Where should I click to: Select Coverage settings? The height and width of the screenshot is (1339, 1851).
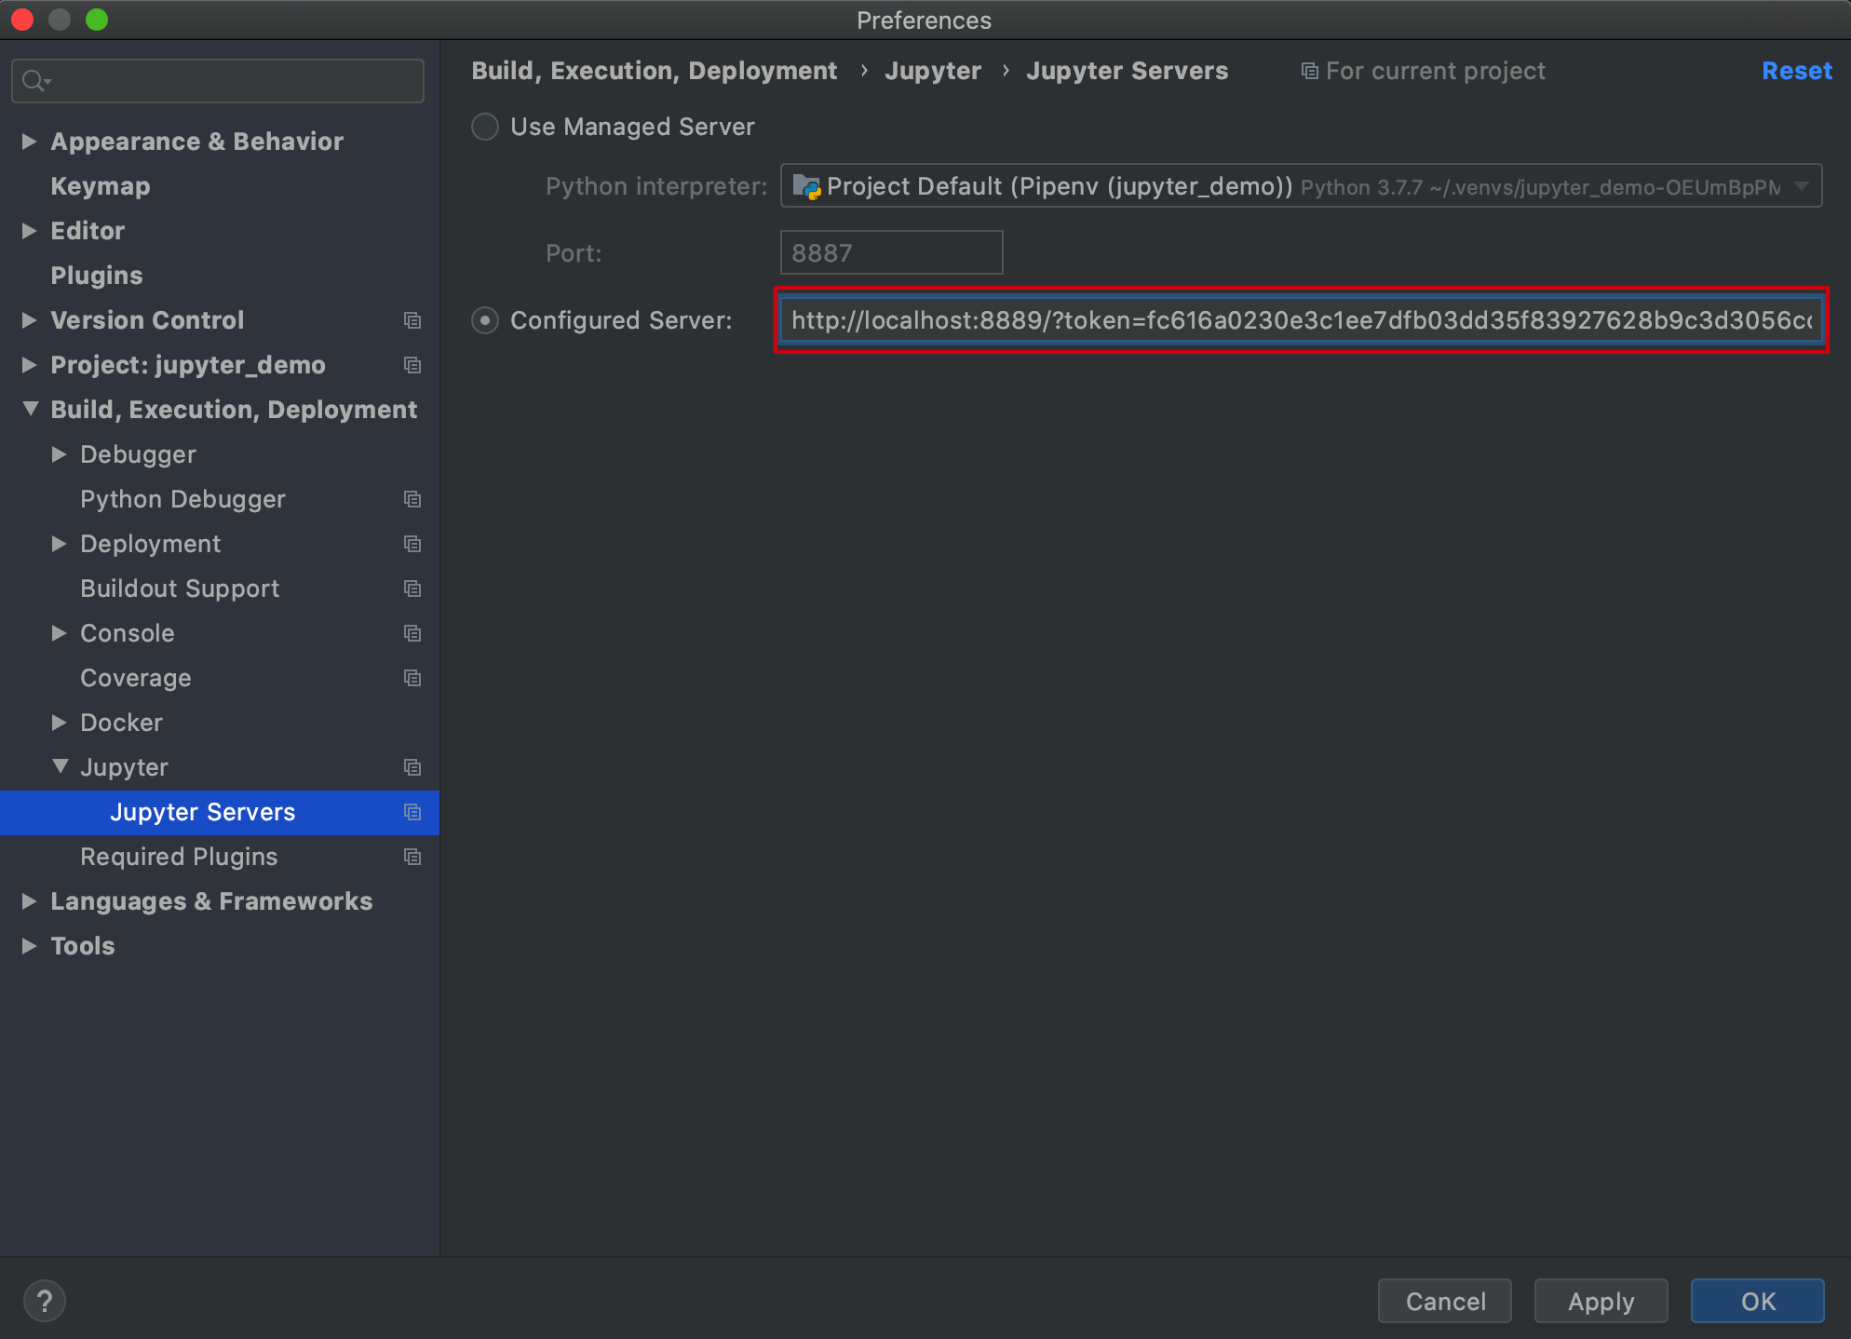click(x=136, y=678)
